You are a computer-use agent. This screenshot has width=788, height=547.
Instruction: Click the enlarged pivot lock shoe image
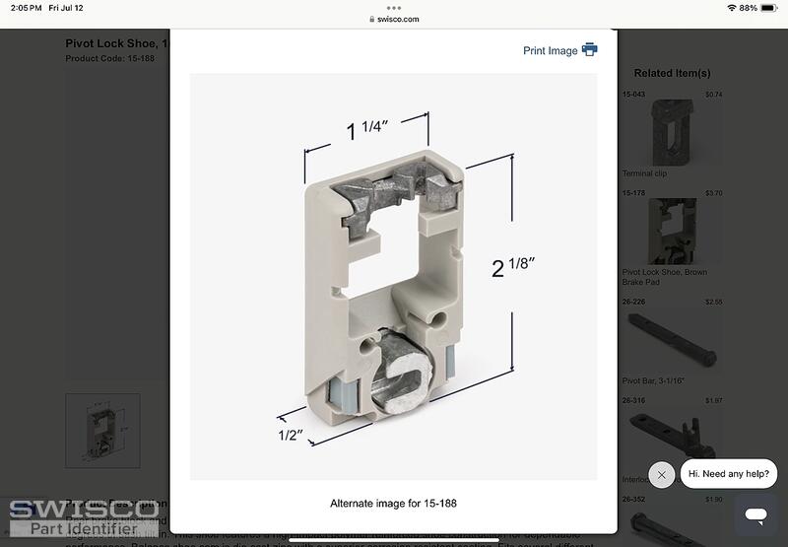tap(393, 277)
